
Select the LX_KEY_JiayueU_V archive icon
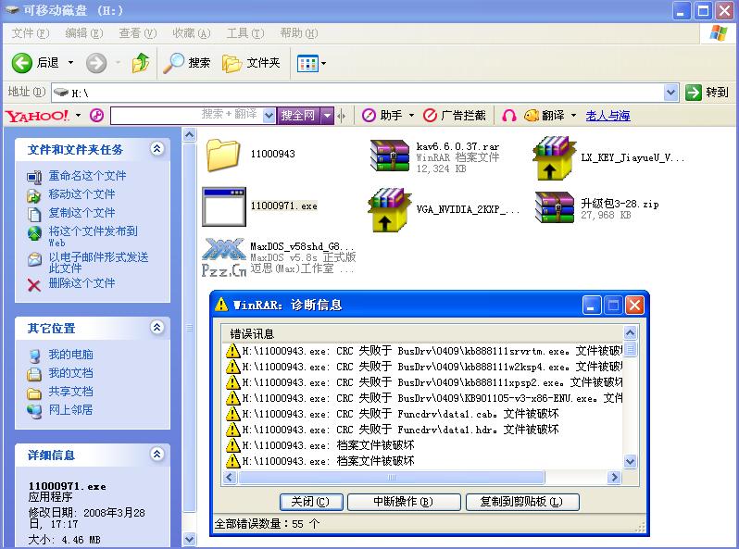click(x=554, y=158)
